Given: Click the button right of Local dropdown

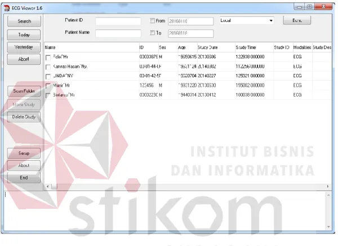Looking at the screenshot, I should pos(297,20).
